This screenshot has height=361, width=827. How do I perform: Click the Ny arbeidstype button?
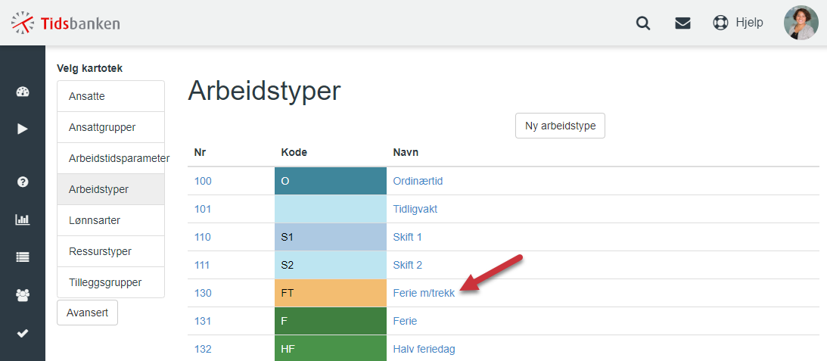click(x=560, y=126)
